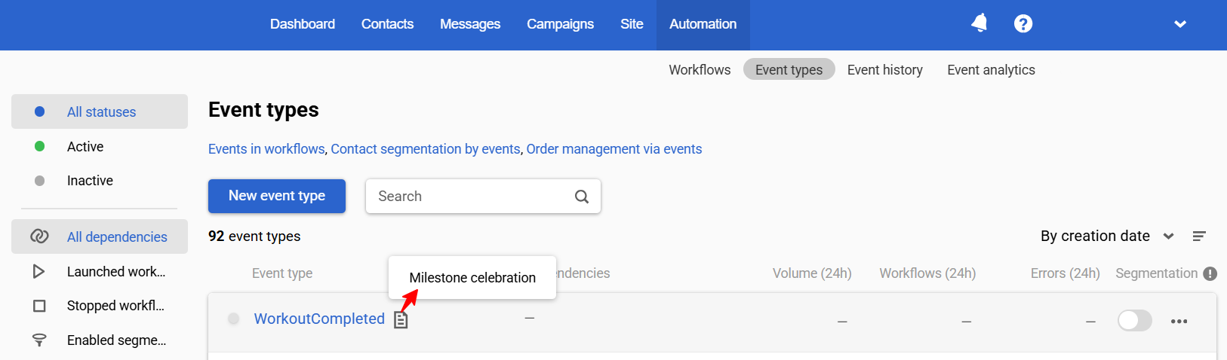This screenshot has width=1227, height=360.
Task: Click the Volume (24h) column header
Action: [812, 273]
